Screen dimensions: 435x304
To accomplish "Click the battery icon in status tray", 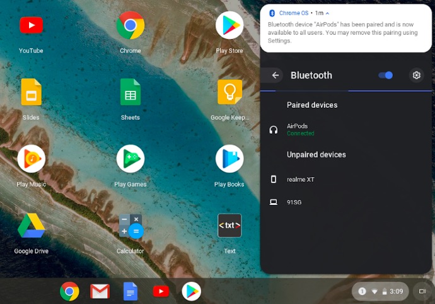I will click(385, 291).
